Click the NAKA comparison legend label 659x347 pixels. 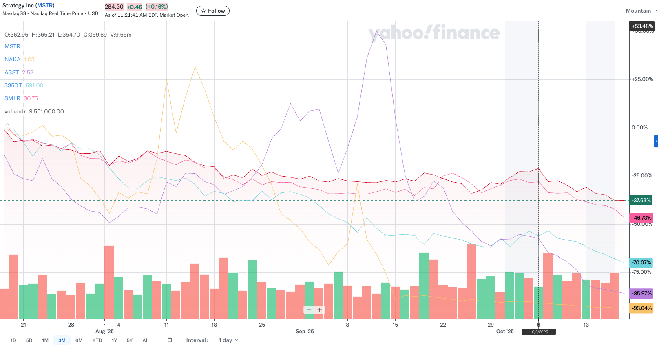coord(13,59)
